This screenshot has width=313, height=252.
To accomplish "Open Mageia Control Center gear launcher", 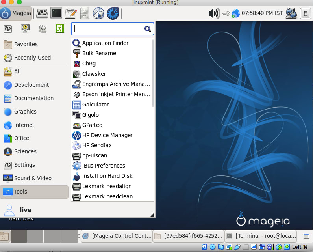I will pos(113,13).
